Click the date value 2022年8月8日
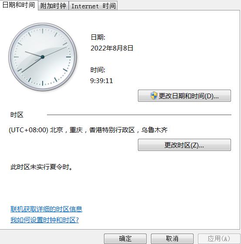This screenshot has width=241, height=244. point(112,48)
